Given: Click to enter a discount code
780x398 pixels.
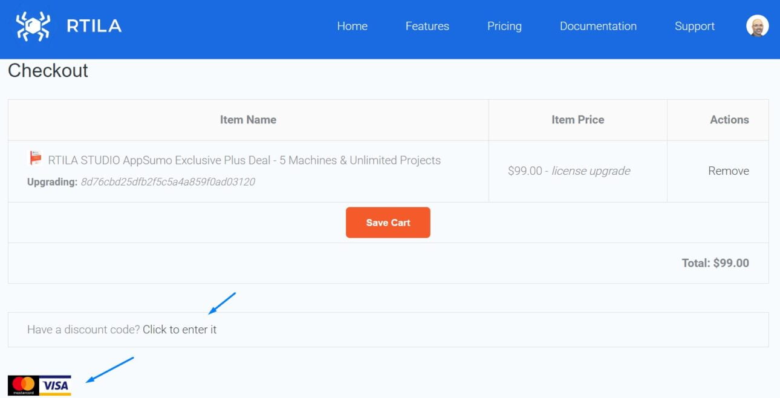Looking at the screenshot, I should click(x=181, y=330).
